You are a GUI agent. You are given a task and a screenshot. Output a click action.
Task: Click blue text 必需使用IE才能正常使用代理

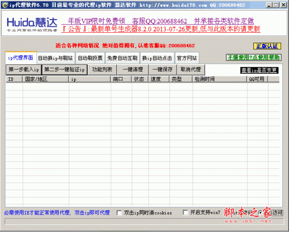pyautogui.click(x=57, y=213)
